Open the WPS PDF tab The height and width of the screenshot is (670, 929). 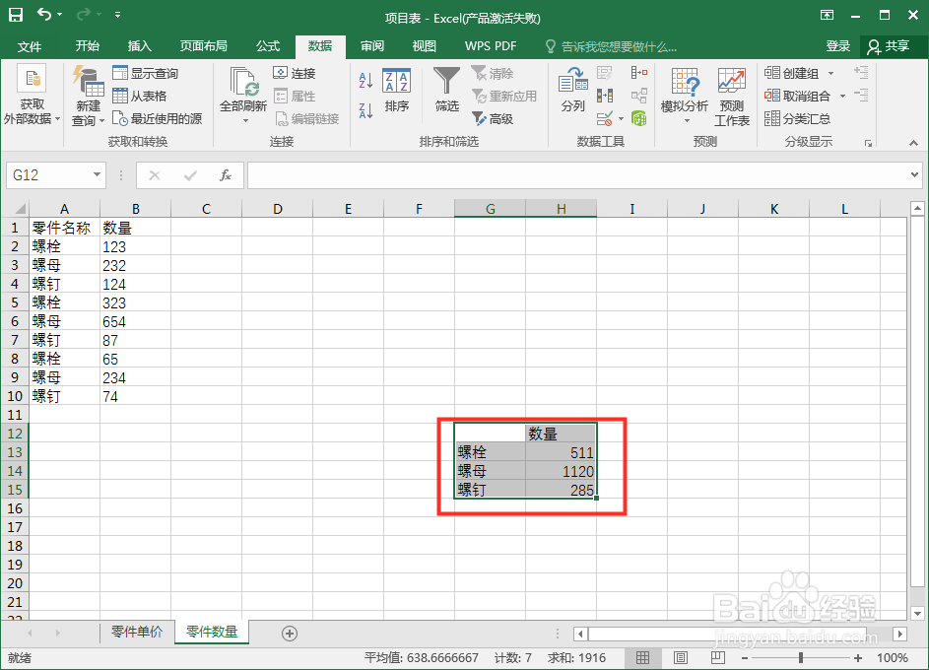click(491, 46)
